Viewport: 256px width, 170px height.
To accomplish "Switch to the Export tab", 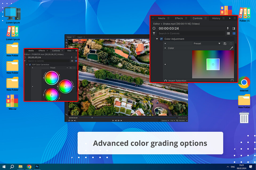I will point(80,37).
